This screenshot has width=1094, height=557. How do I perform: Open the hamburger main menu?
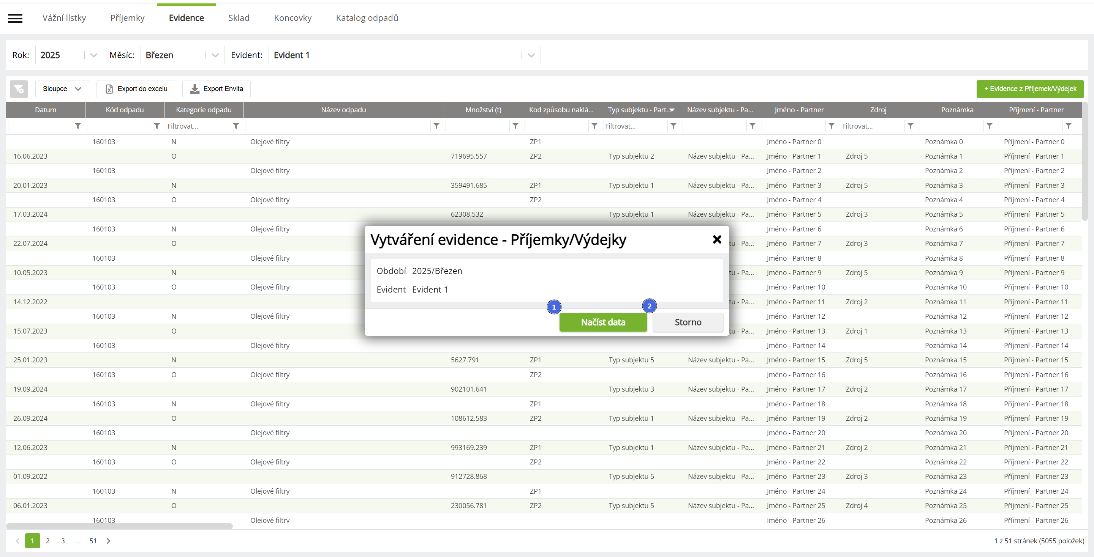tap(15, 18)
